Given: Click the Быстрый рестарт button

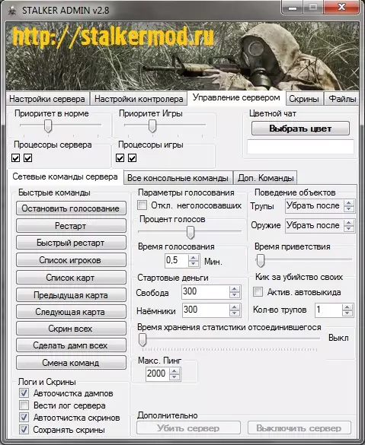Looking at the screenshot, I should tap(71, 243).
